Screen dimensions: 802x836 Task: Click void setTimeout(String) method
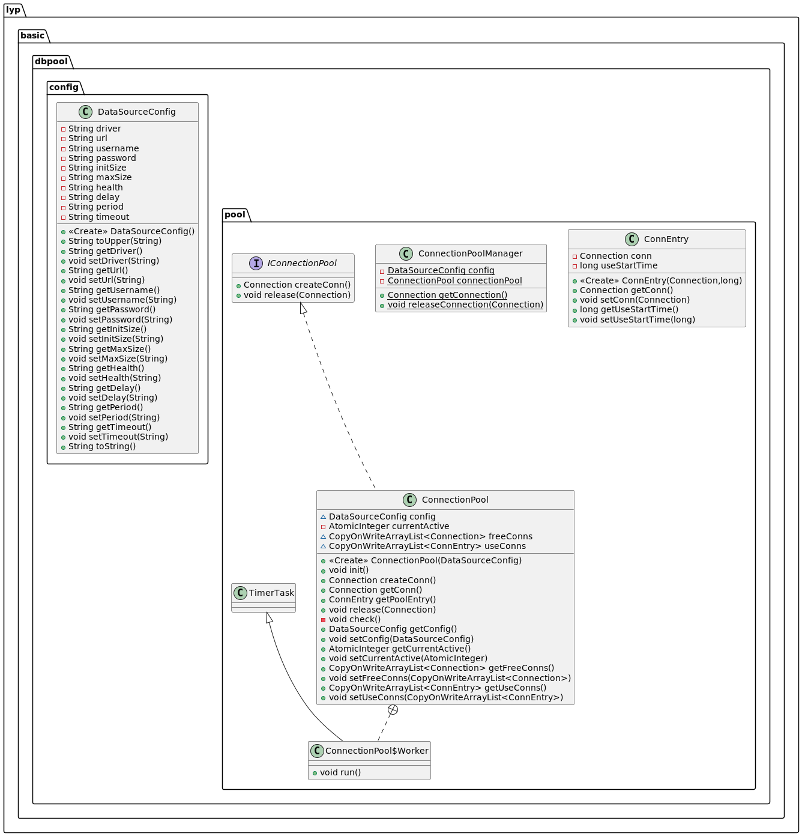[x=118, y=437]
